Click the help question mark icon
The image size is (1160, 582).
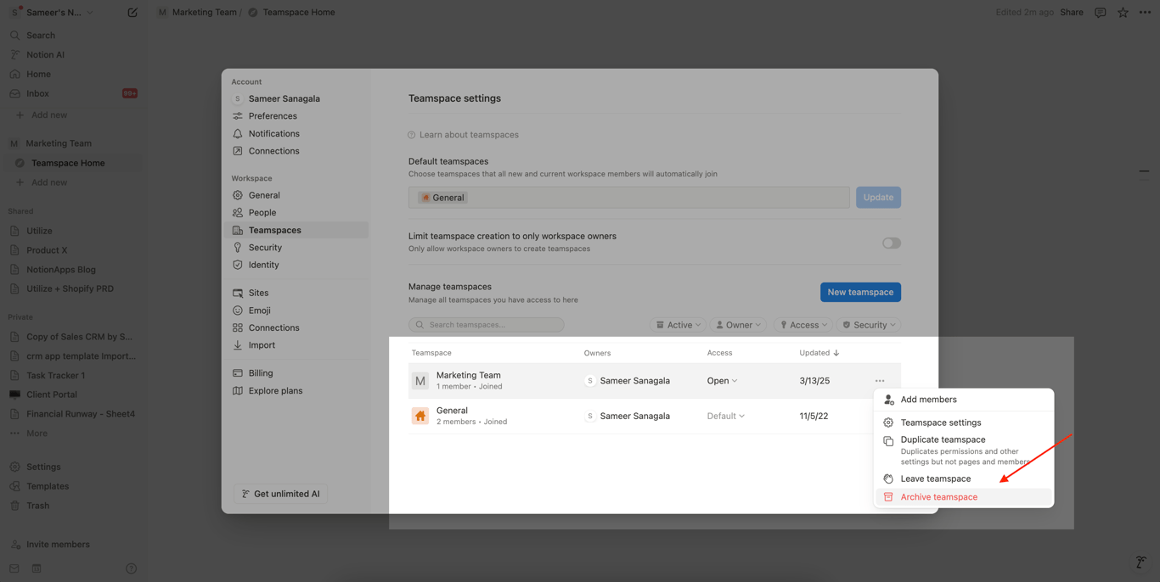pyautogui.click(x=131, y=568)
